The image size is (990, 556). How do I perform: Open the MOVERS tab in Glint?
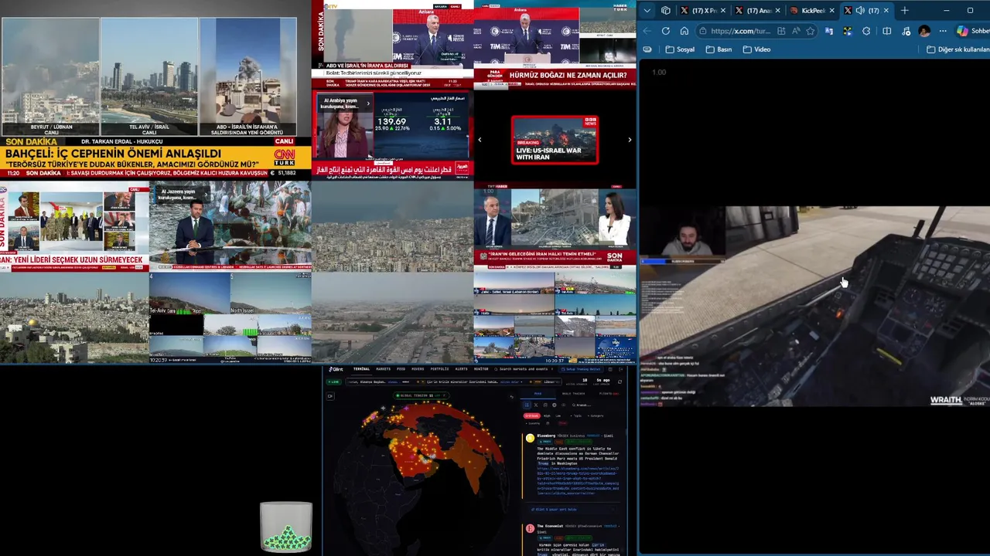[418, 369]
